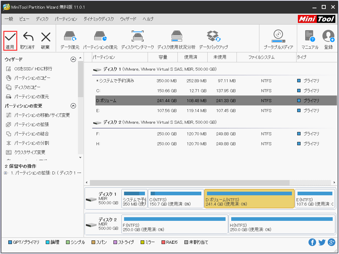The width and height of the screenshot is (339, 254).
Task: Launch ディスクベンチマーク disk benchmark
Action: (137, 37)
